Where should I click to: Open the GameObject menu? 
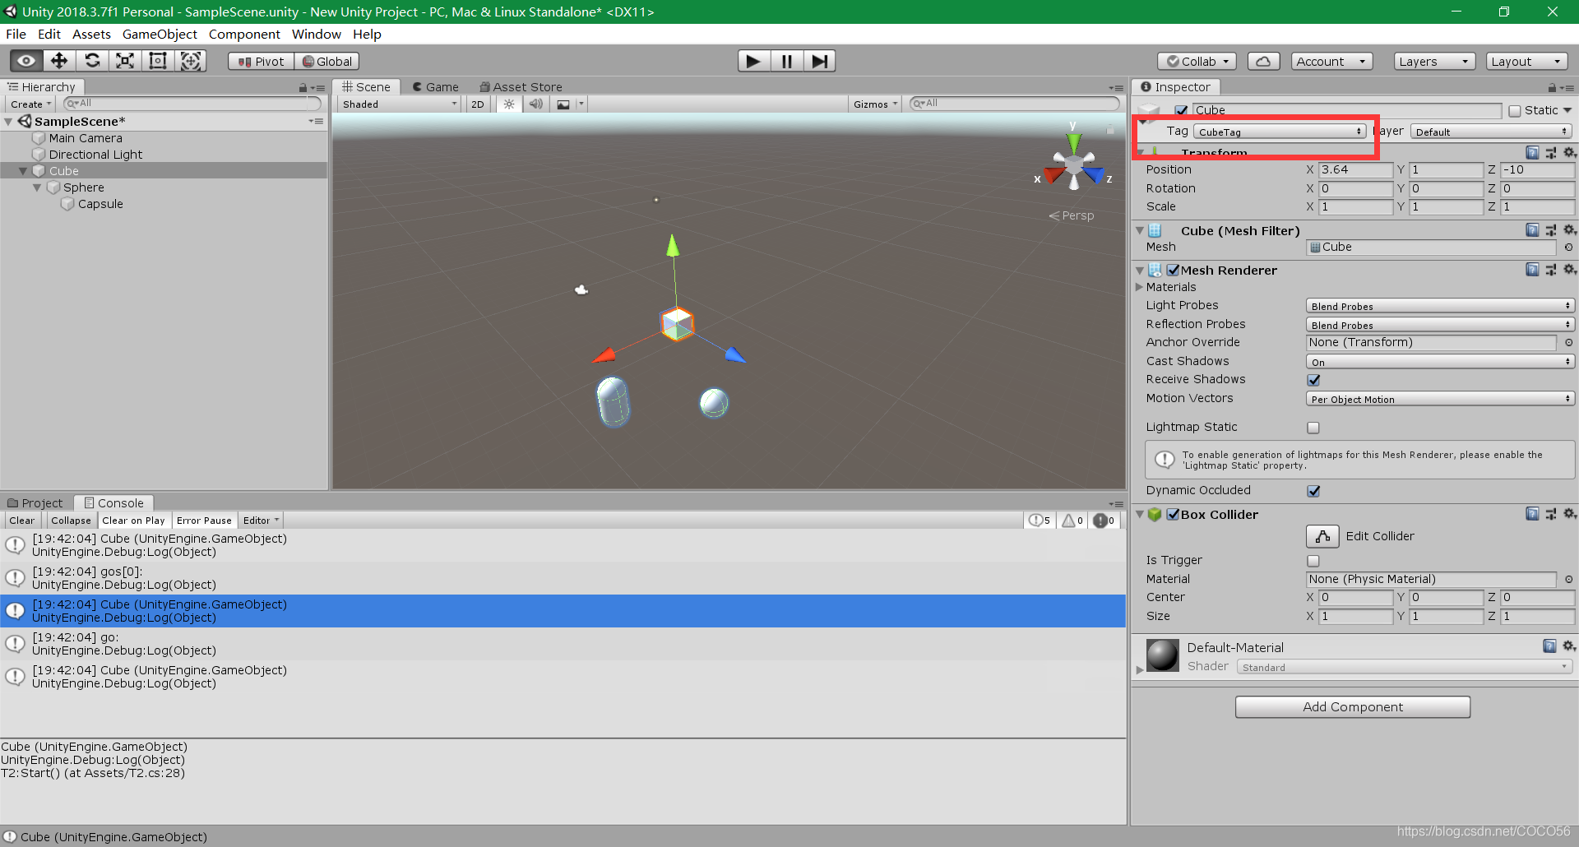pos(160,35)
